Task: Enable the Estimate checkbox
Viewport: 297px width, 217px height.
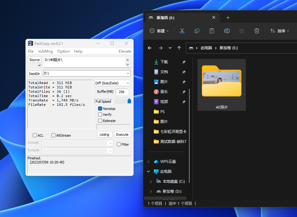Action: [x=100, y=120]
